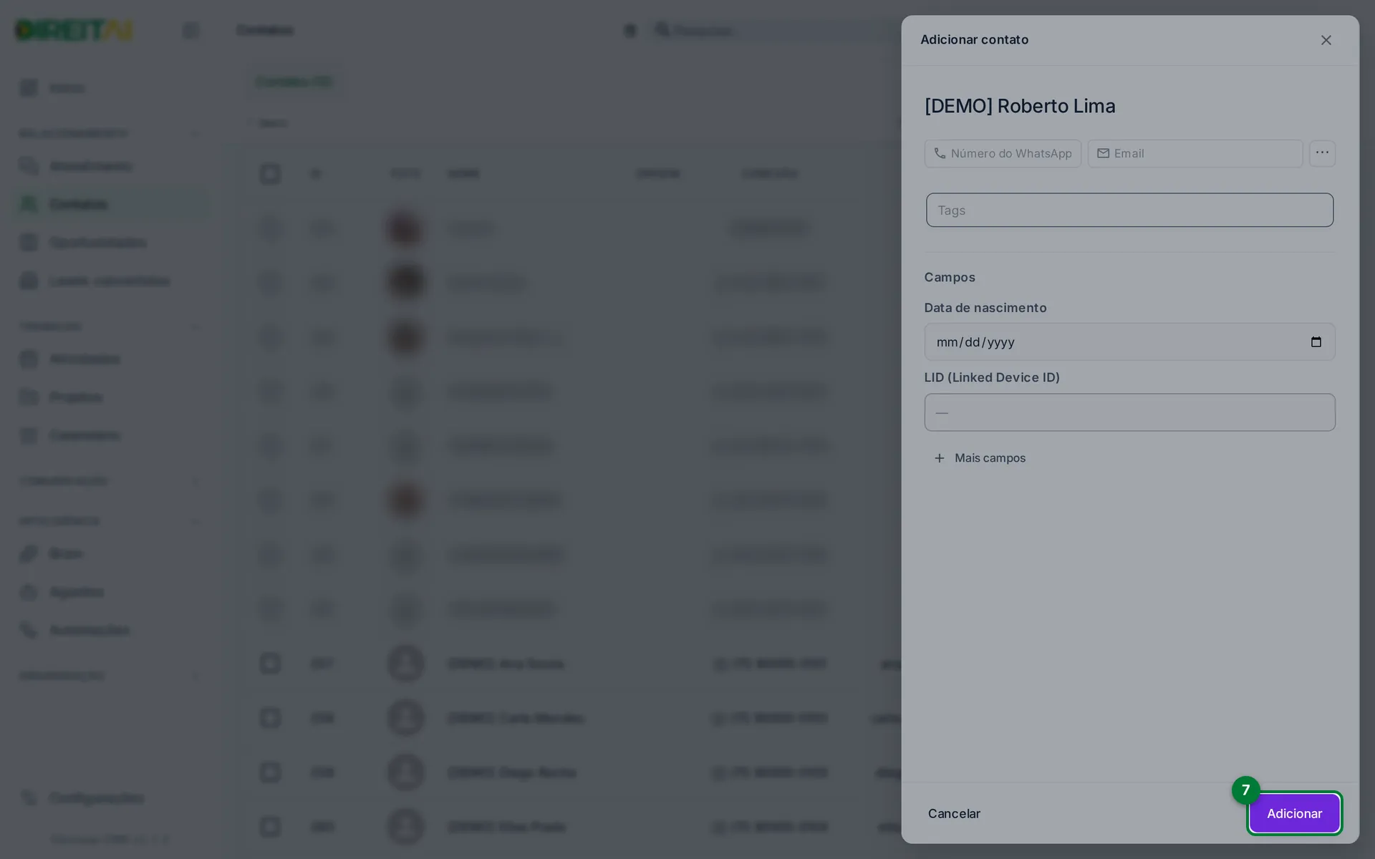
Task: Click the avatar of [DEMO] Ana Souza
Action: 406,664
